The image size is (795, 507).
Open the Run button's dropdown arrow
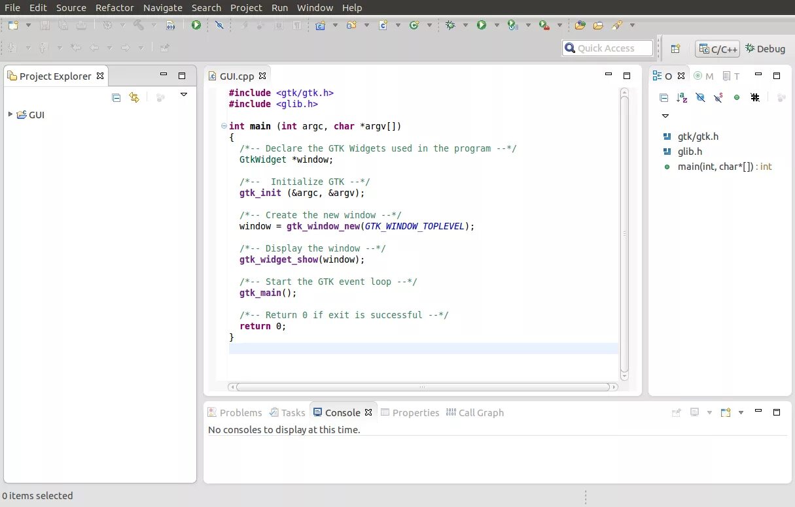495,26
